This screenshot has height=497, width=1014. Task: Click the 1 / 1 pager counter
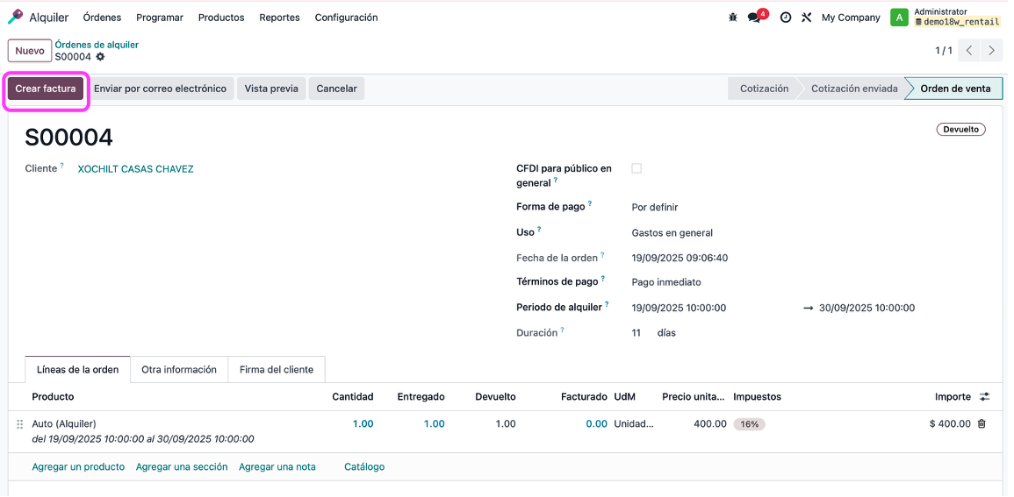[x=944, y=50]
